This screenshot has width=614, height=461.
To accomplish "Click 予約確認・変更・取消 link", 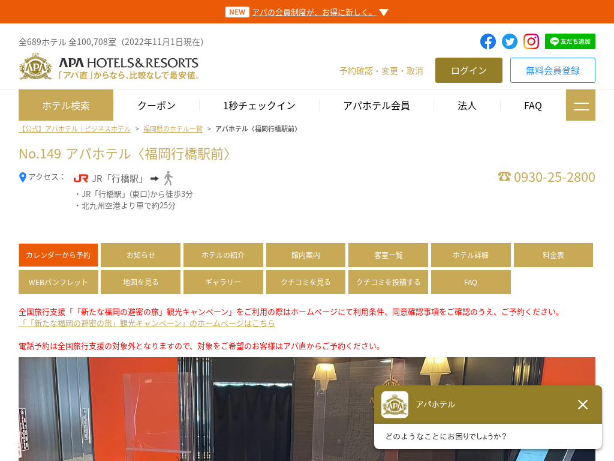I will pyautogui.click(x=381, y=71).
